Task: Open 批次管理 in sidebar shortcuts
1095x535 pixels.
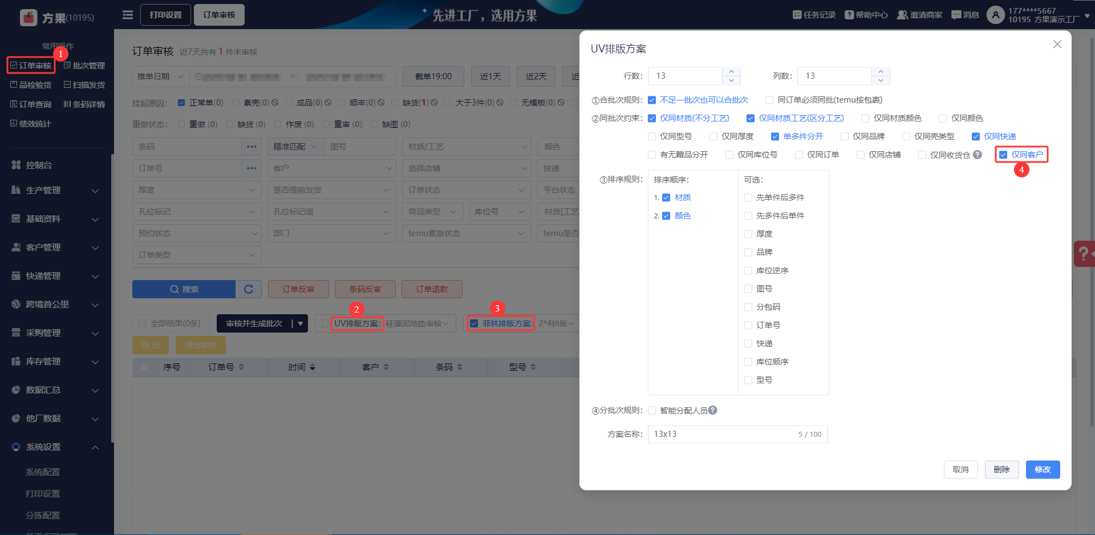Action: 84,66
